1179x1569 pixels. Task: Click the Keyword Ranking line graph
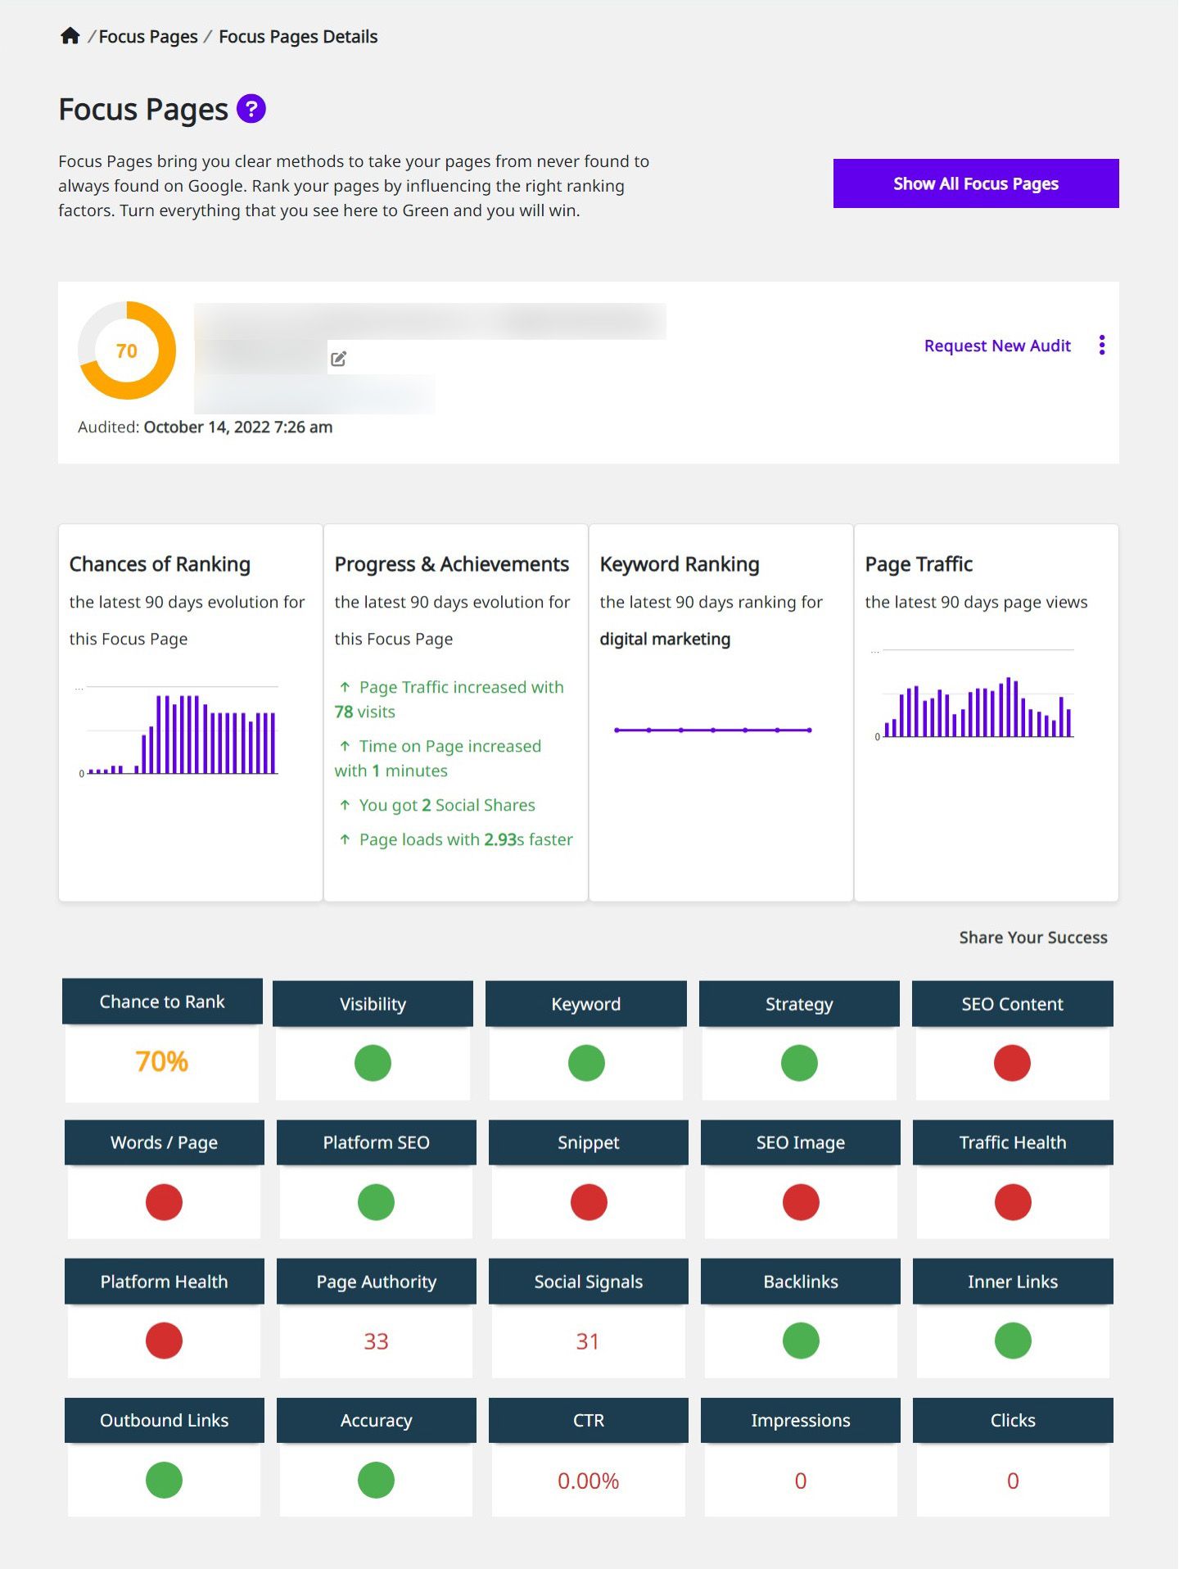pos(712,730)
